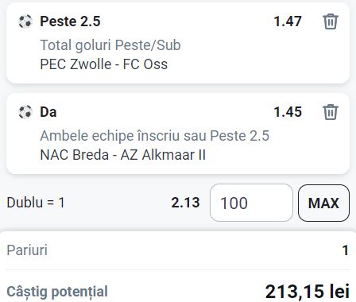Open the NAC Breda - AZ Alkmaar II match
This screenshot has height=302, width=356.
[123, 155]
